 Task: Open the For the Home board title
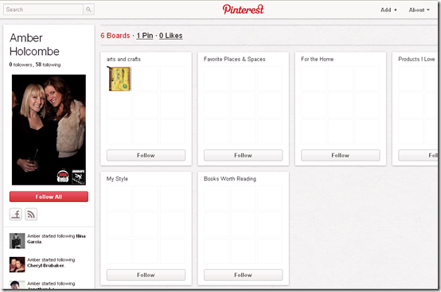[318, 60]
